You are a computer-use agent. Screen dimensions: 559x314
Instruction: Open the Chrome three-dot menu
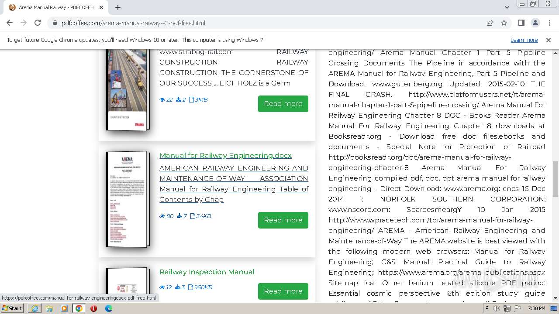(549, 23)
